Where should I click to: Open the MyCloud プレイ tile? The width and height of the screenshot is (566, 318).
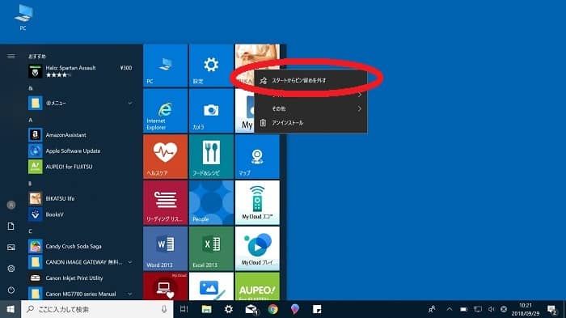257,248
